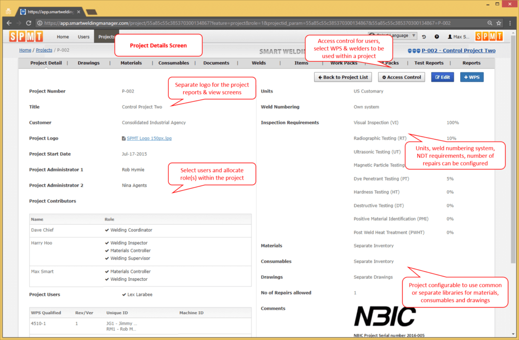Viewport: 519px width, 340px height.
Task: Click the file icon next to SPMT Logo
Action: [124, 139]
